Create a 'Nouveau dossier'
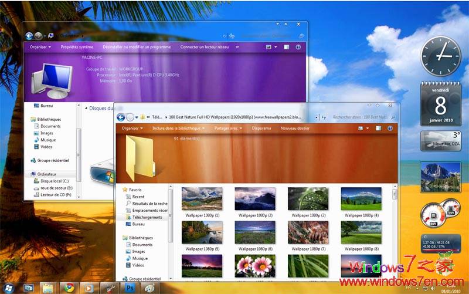This screenshot has height=294, width=469. coord(295,128)
